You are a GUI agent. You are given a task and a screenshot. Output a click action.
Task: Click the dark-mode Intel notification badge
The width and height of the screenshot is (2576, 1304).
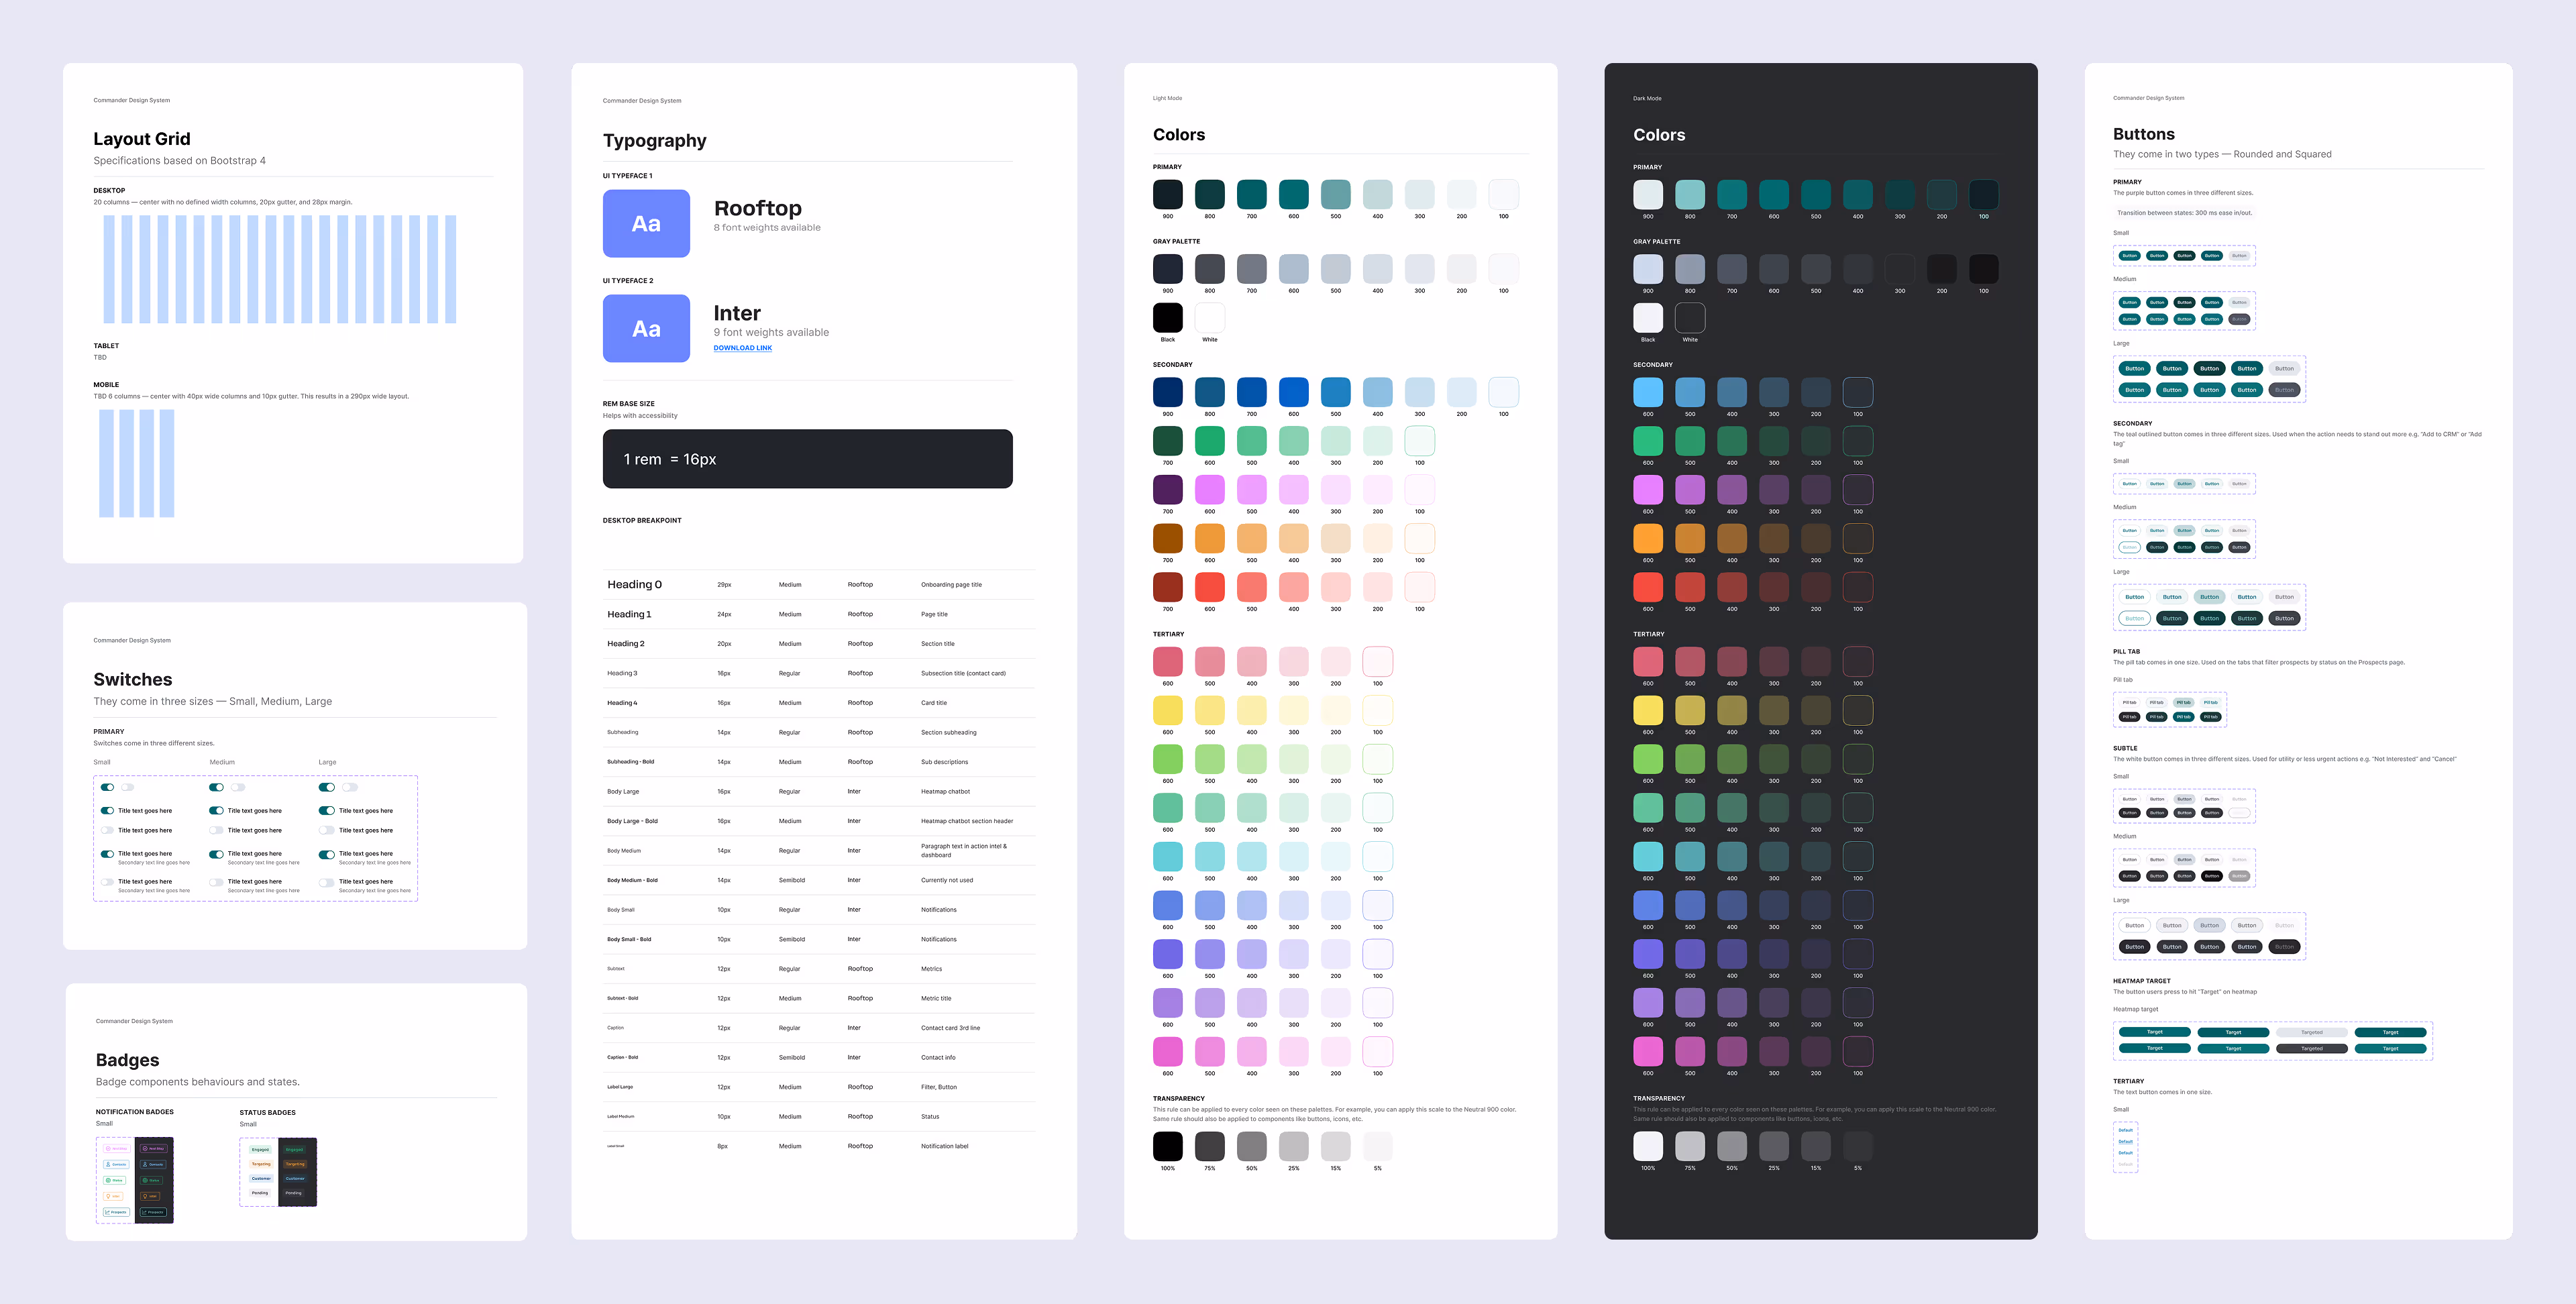[x=150, y=1197]
